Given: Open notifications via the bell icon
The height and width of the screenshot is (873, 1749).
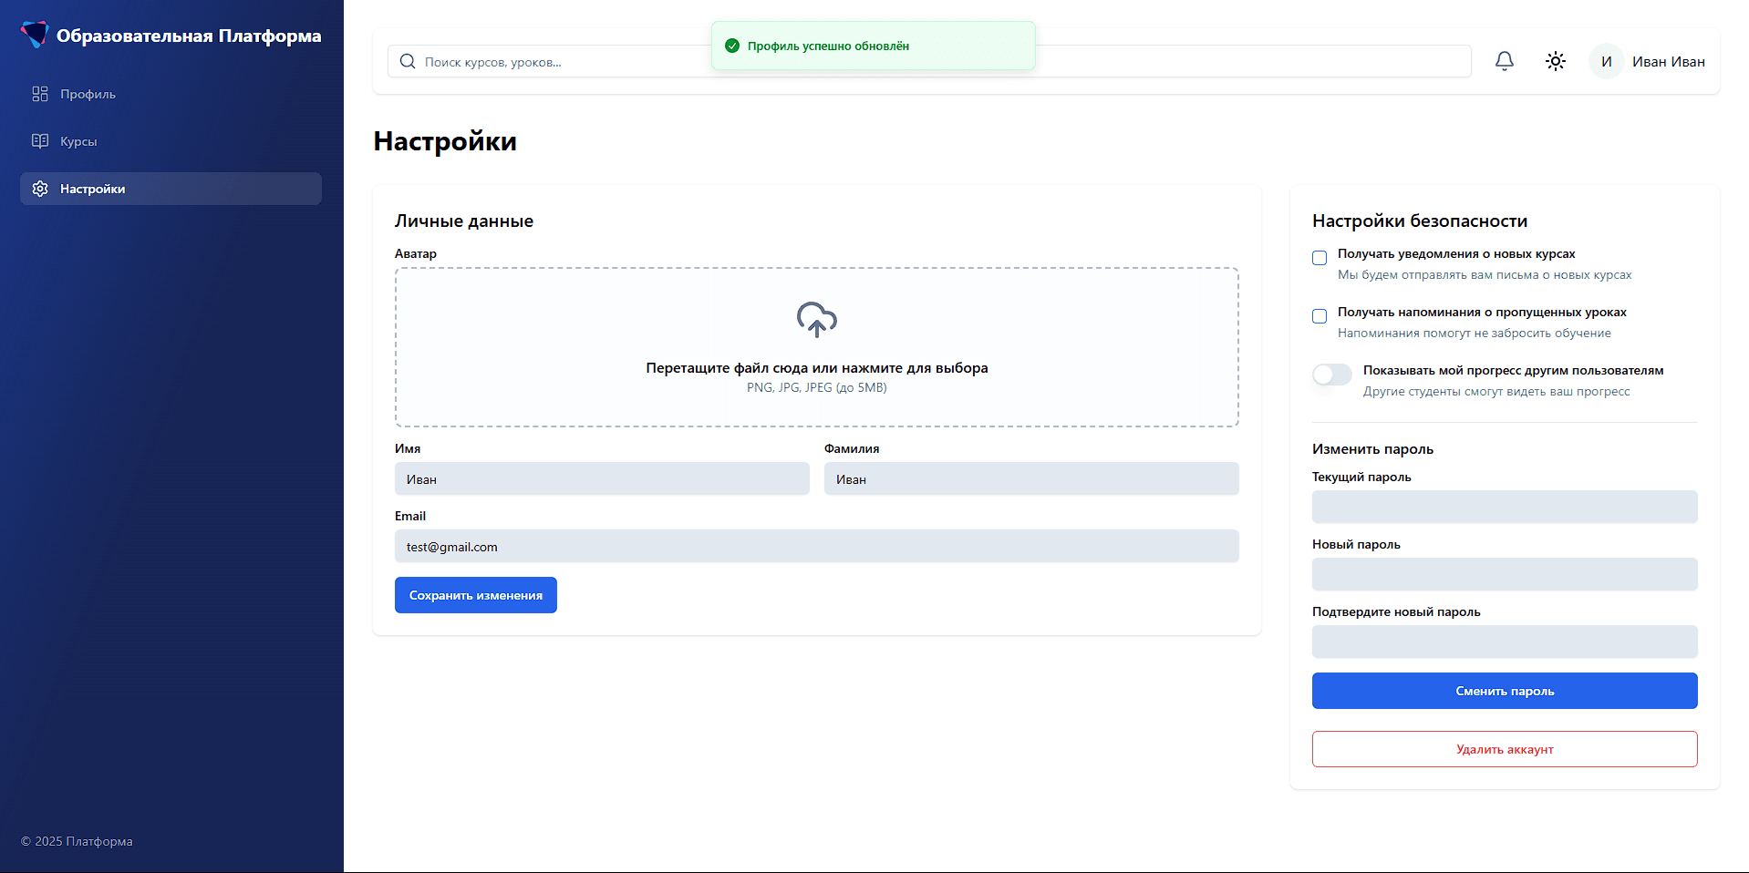Looking at the screenshot, I should pos(1504,60).
